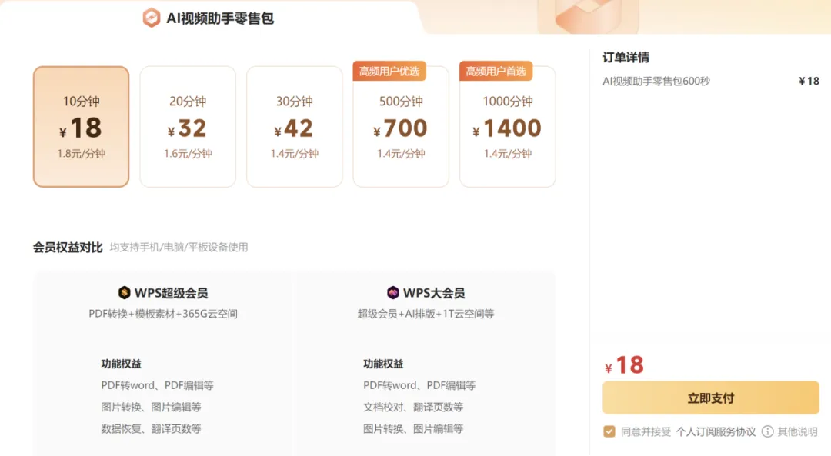Click the info icon beside 其他说明
Viewport: 831px width, 456px height.
point(767,431)
